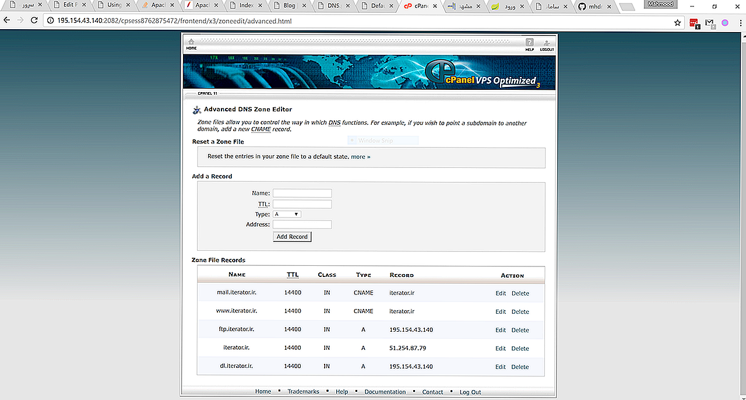Screen dimensions: 746x400
Task: Click the browser address bar URL
Action: point(174,22)
